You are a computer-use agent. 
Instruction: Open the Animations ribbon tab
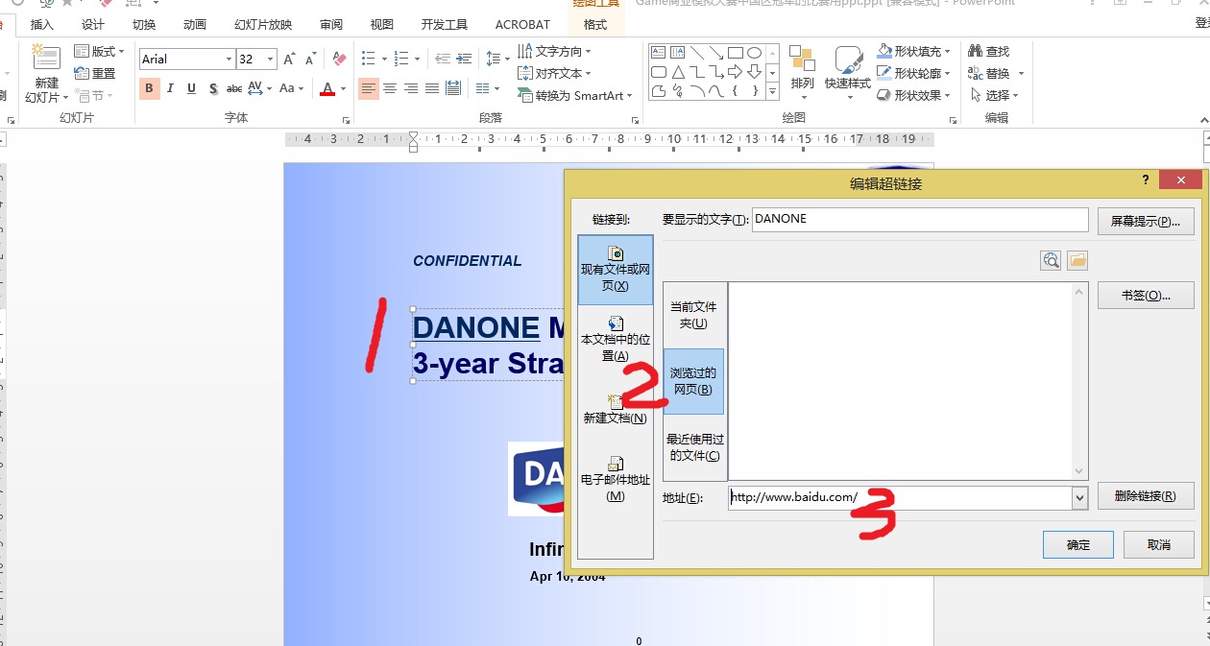click(195, 25)
